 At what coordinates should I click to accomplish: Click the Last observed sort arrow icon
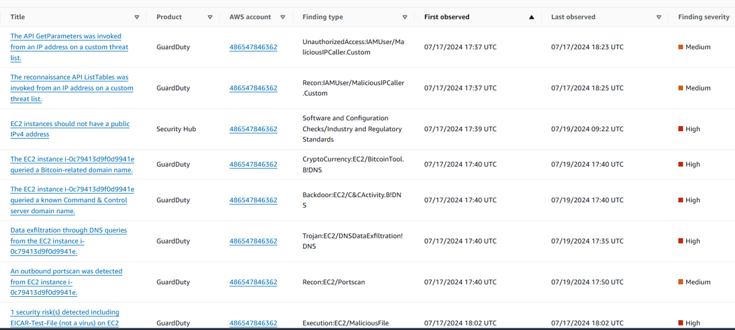pos(659,17)
